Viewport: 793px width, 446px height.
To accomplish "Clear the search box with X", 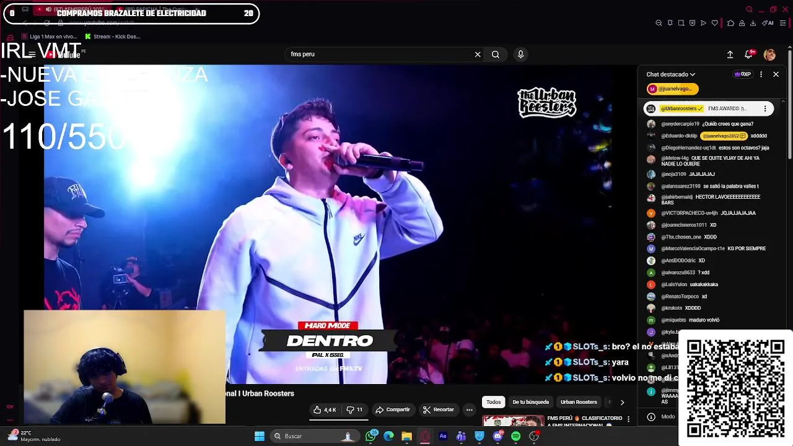I will point(478,55).
